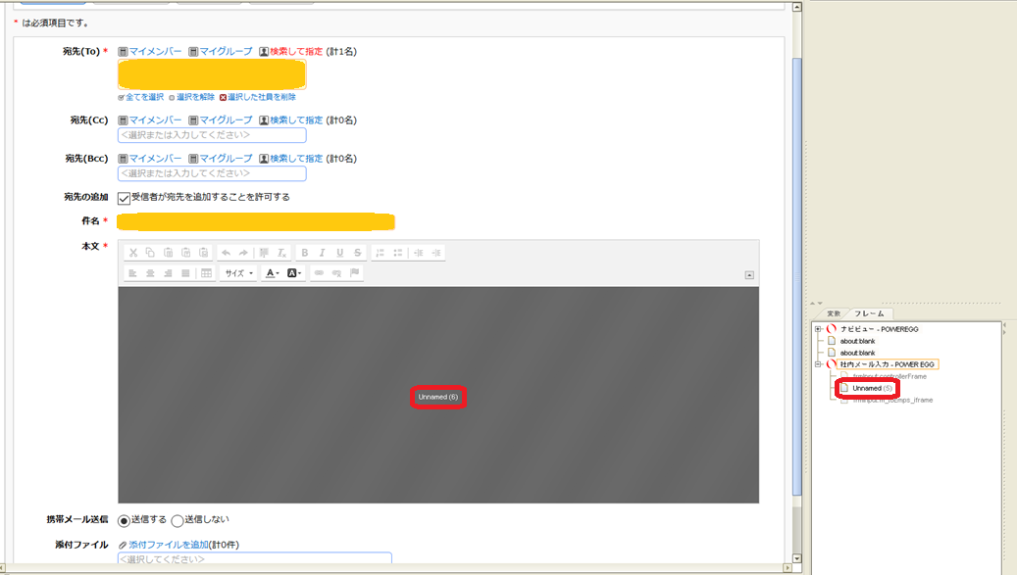Click マイメンバー link for 宛先(Cc)
The image size is (1017, 575).
pyautogui.click(x=155, y=120)
